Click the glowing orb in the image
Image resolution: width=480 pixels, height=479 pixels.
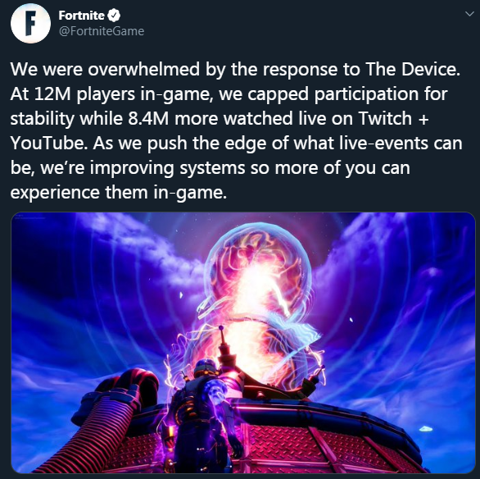point(257,270)
